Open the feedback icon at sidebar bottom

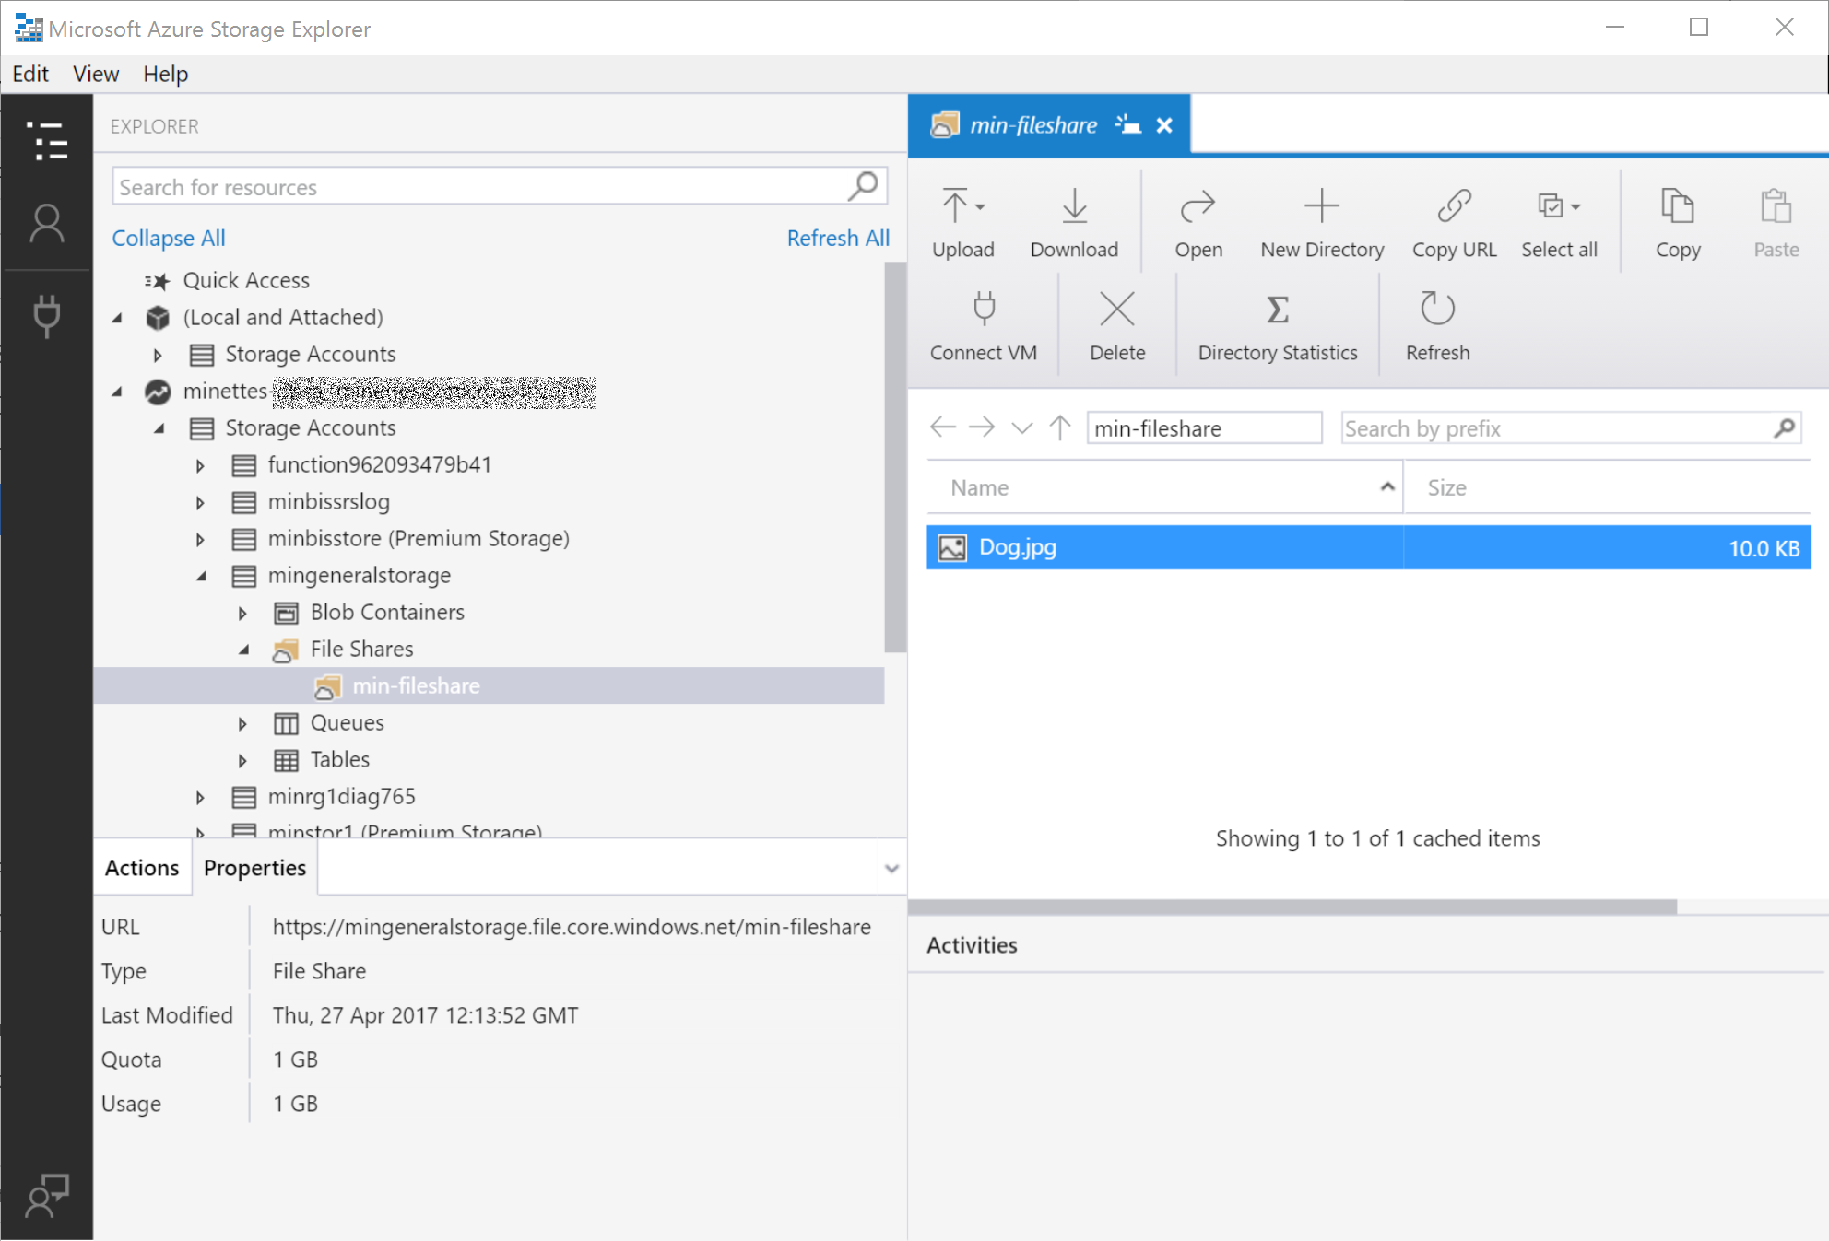point(47,1195)
